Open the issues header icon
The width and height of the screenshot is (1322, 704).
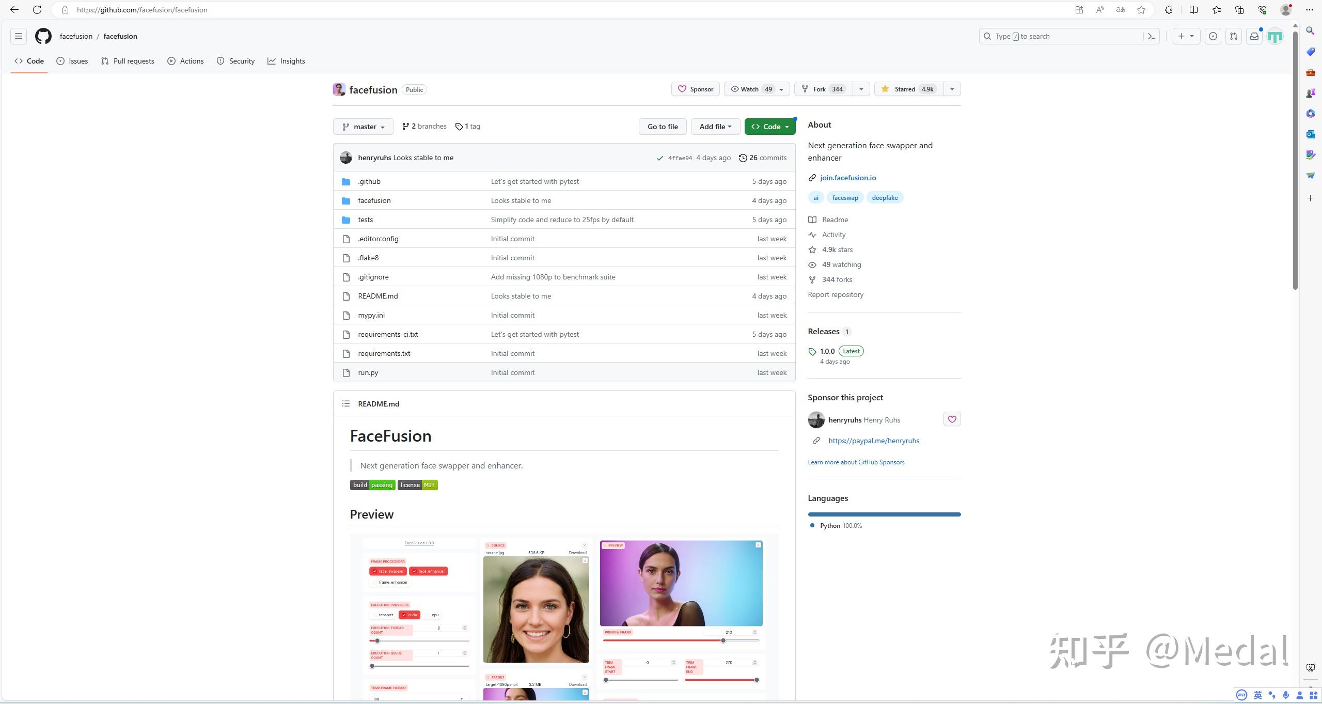pos(1213,36)
